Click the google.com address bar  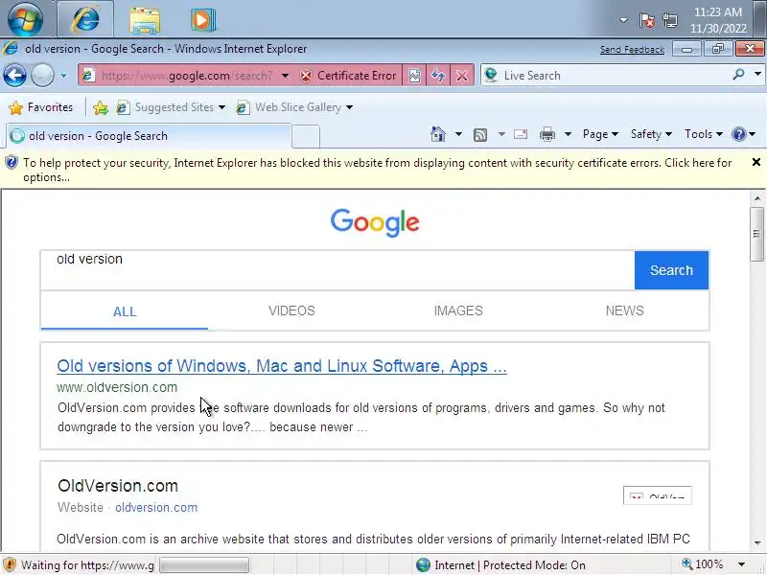point(187,76)
